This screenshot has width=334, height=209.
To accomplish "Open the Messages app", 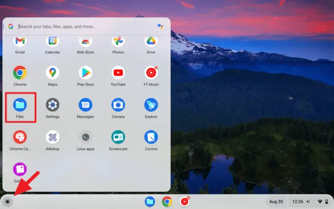I will pyautogui.click(x=85, y=105).
